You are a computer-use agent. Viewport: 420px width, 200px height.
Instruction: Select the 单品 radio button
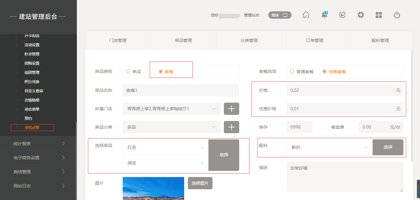pyautogui.click(x=128, y=72)
